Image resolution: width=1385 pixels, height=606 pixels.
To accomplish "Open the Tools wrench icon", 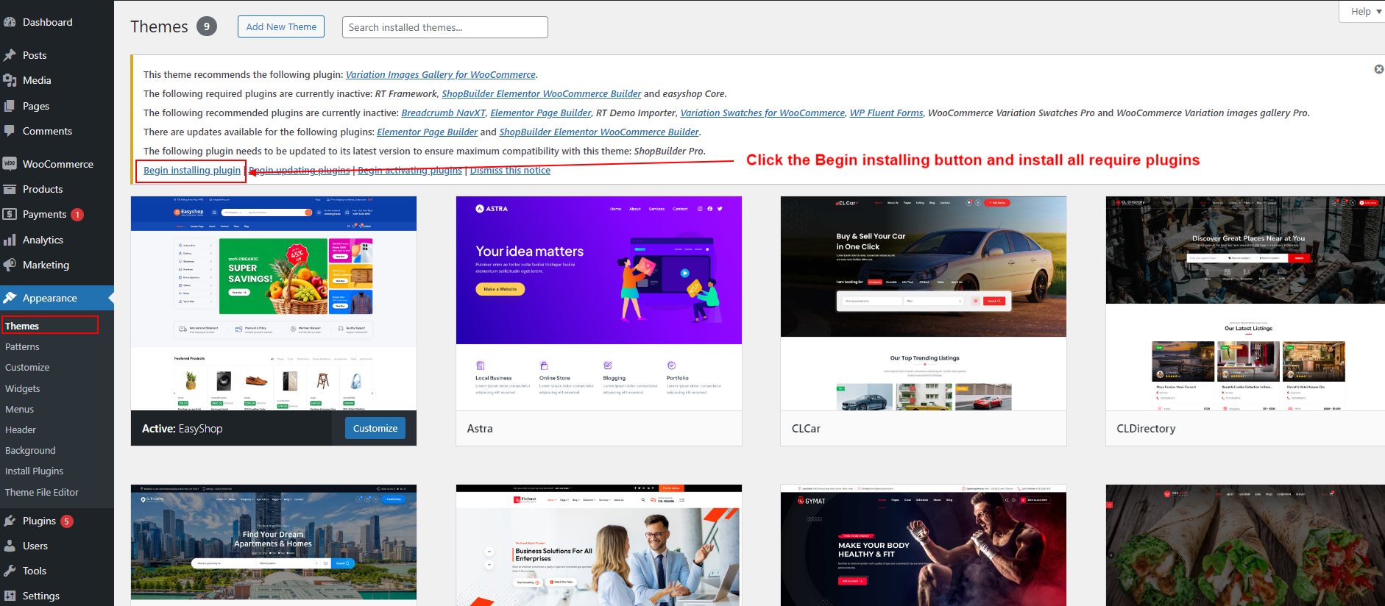I will tap(10, 571).
